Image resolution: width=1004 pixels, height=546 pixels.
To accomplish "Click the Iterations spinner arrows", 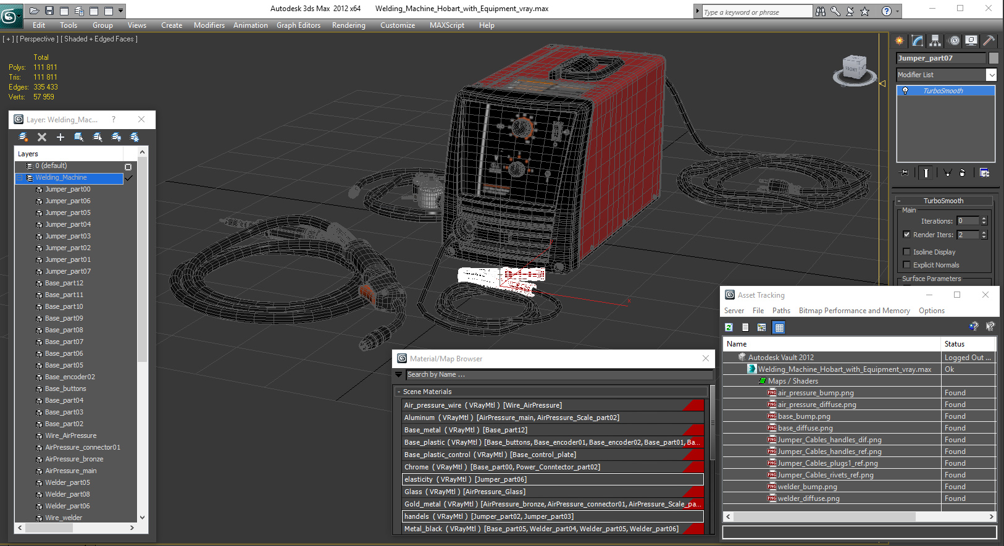I will [x=984, y=220].
